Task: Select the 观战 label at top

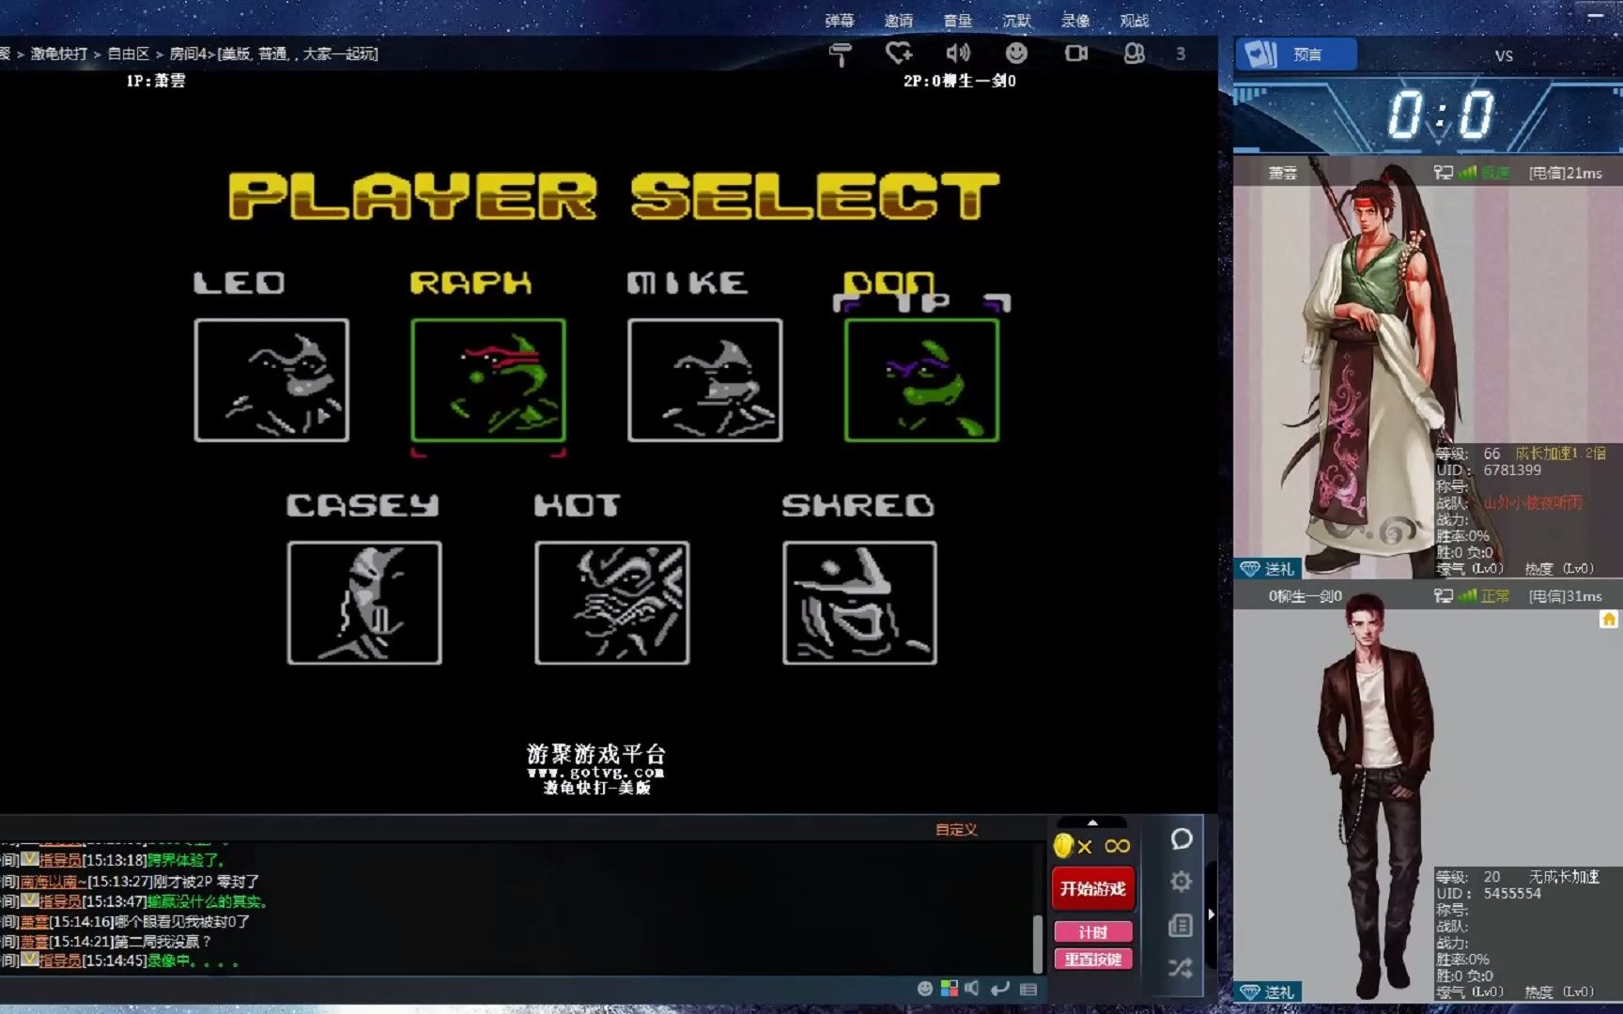Action: click(x=1135, y=21)
